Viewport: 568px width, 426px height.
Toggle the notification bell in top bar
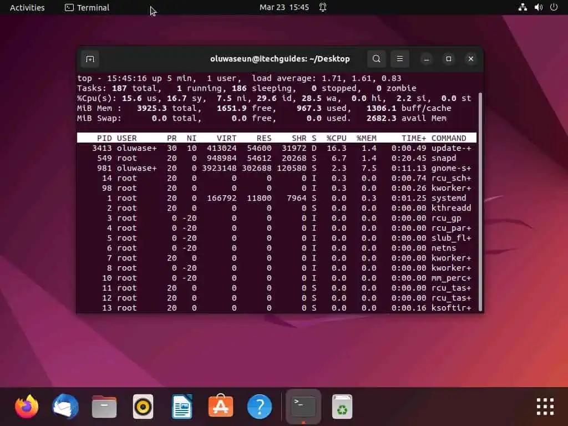point(323,7)
